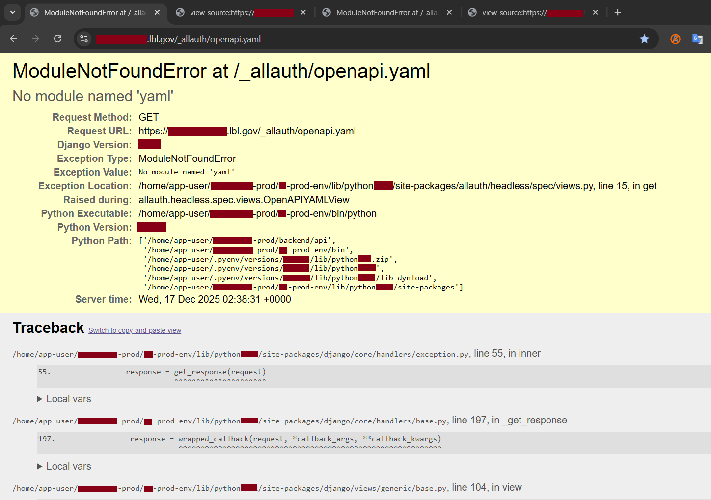
Task: Go back to the previous page
Action: click(x=13, y=38)
